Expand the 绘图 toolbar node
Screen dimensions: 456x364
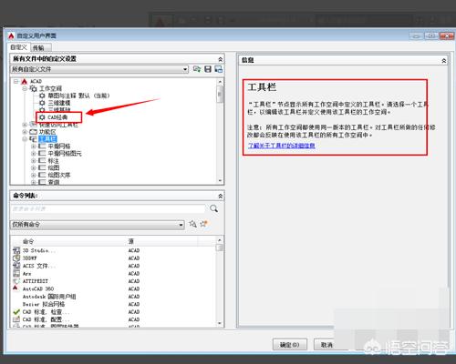(34, 167)
